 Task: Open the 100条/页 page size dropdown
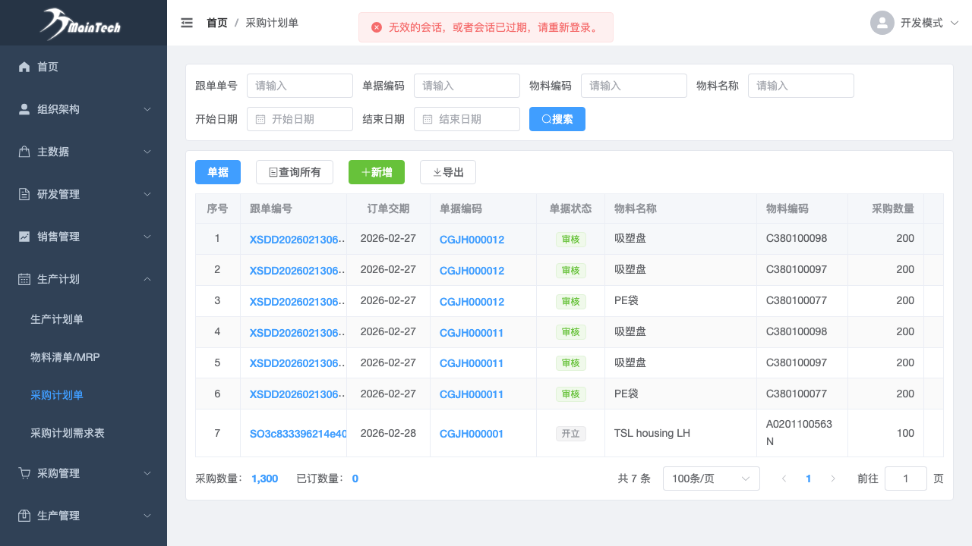coord(711,479)
